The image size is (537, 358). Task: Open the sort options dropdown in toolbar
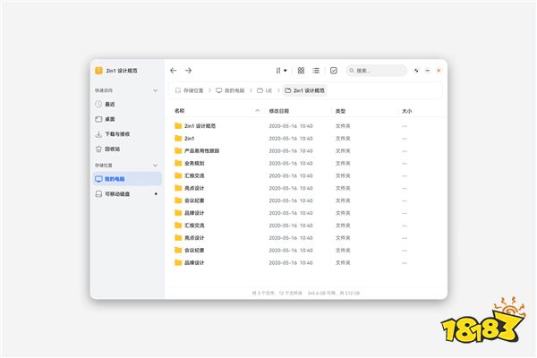(281, 71)
